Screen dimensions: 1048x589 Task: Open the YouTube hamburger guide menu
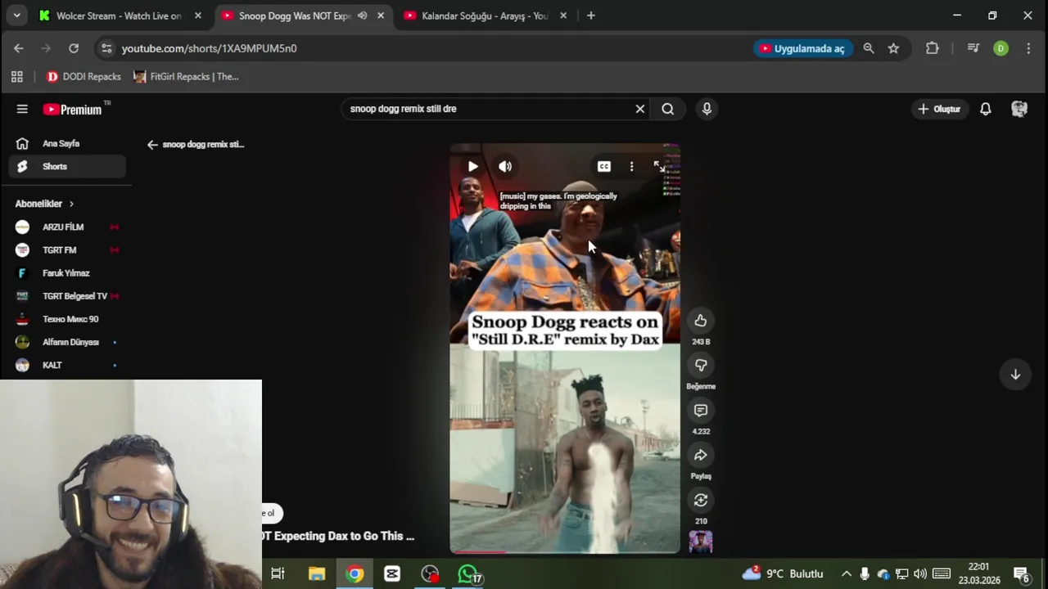pos(22,109)
